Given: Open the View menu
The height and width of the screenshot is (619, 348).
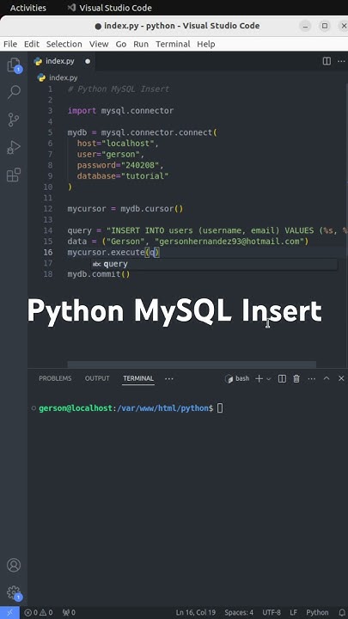Looking at the screenshot, I should pos(99,44).
